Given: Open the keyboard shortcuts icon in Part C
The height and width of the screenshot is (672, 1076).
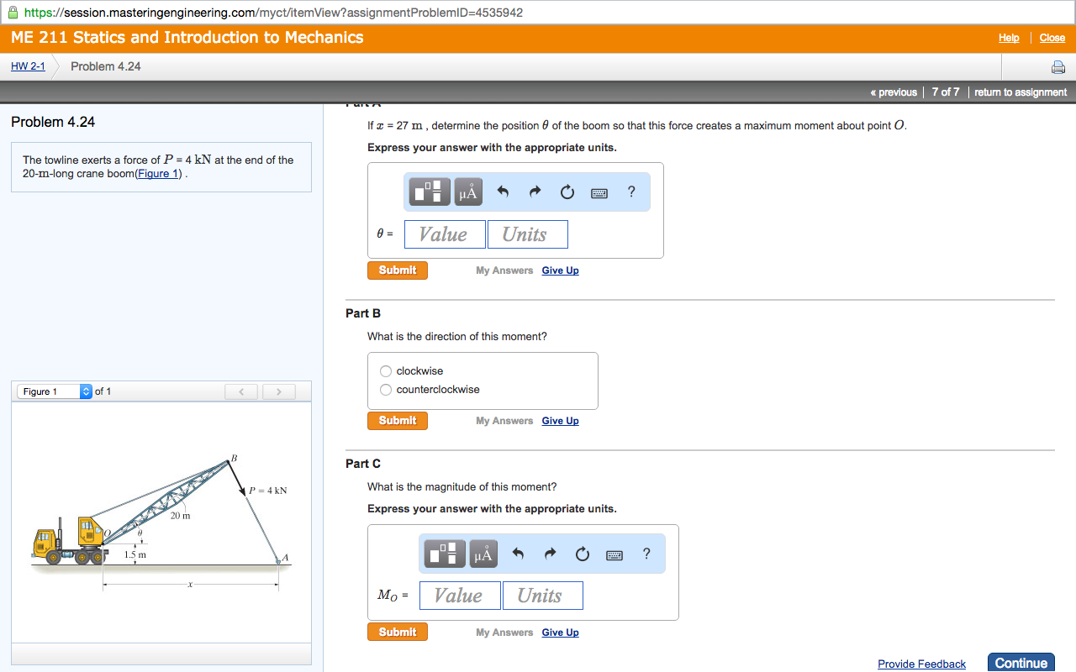Looking at the screenshot, I should click(613, 554).
